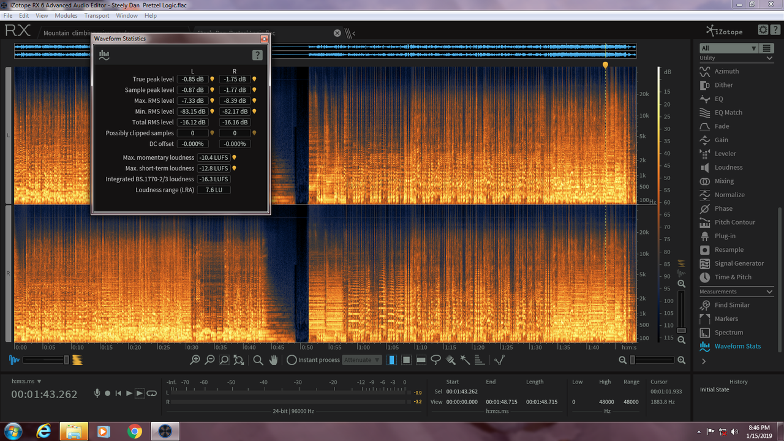The width and height of the screenshot is (784, 441).
Task: Select the magic wand tool
Action: (465, 360)
